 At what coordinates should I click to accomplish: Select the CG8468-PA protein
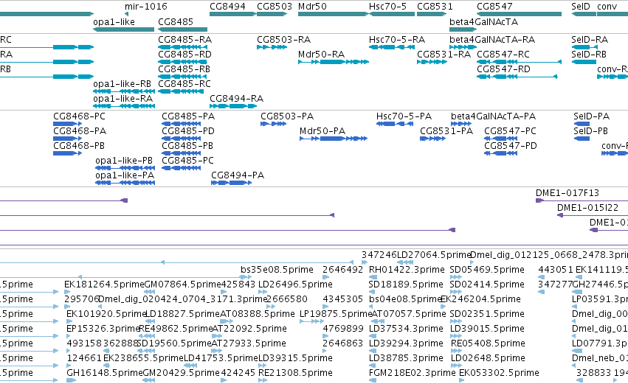pos(67,139)
